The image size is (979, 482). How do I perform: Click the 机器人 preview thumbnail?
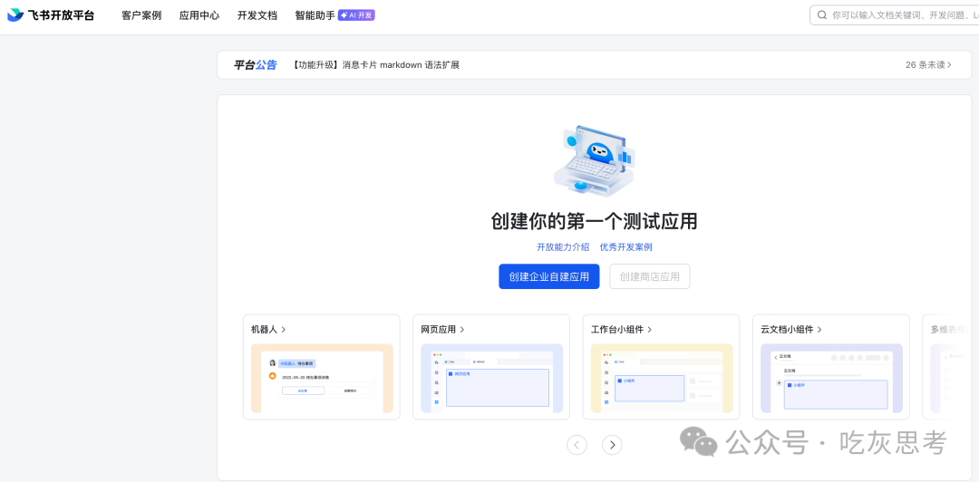pyautogui.click(x=322, y=379)
